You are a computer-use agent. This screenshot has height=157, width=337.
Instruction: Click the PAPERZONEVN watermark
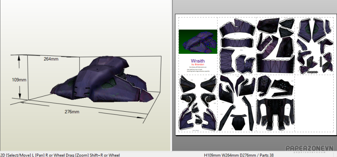310,149
